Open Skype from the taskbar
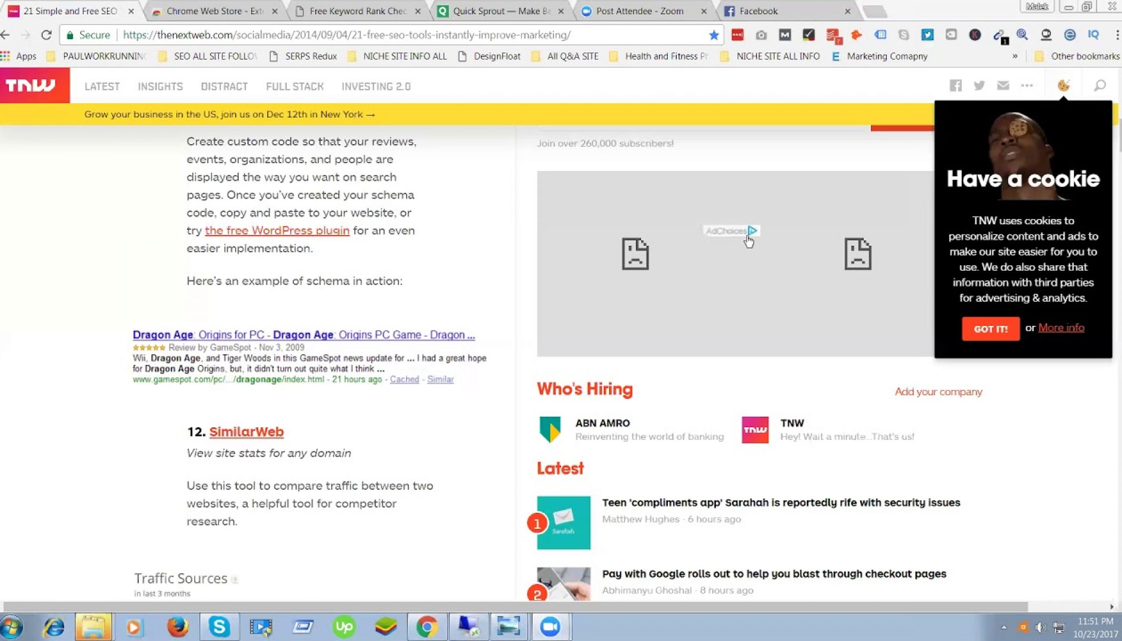The height and width of the screenshot is (641, 1122). (219, 627)
